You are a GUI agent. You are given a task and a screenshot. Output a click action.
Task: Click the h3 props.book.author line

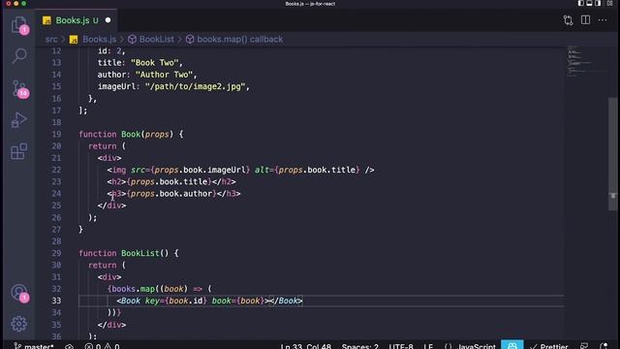[x=174, y=194]
